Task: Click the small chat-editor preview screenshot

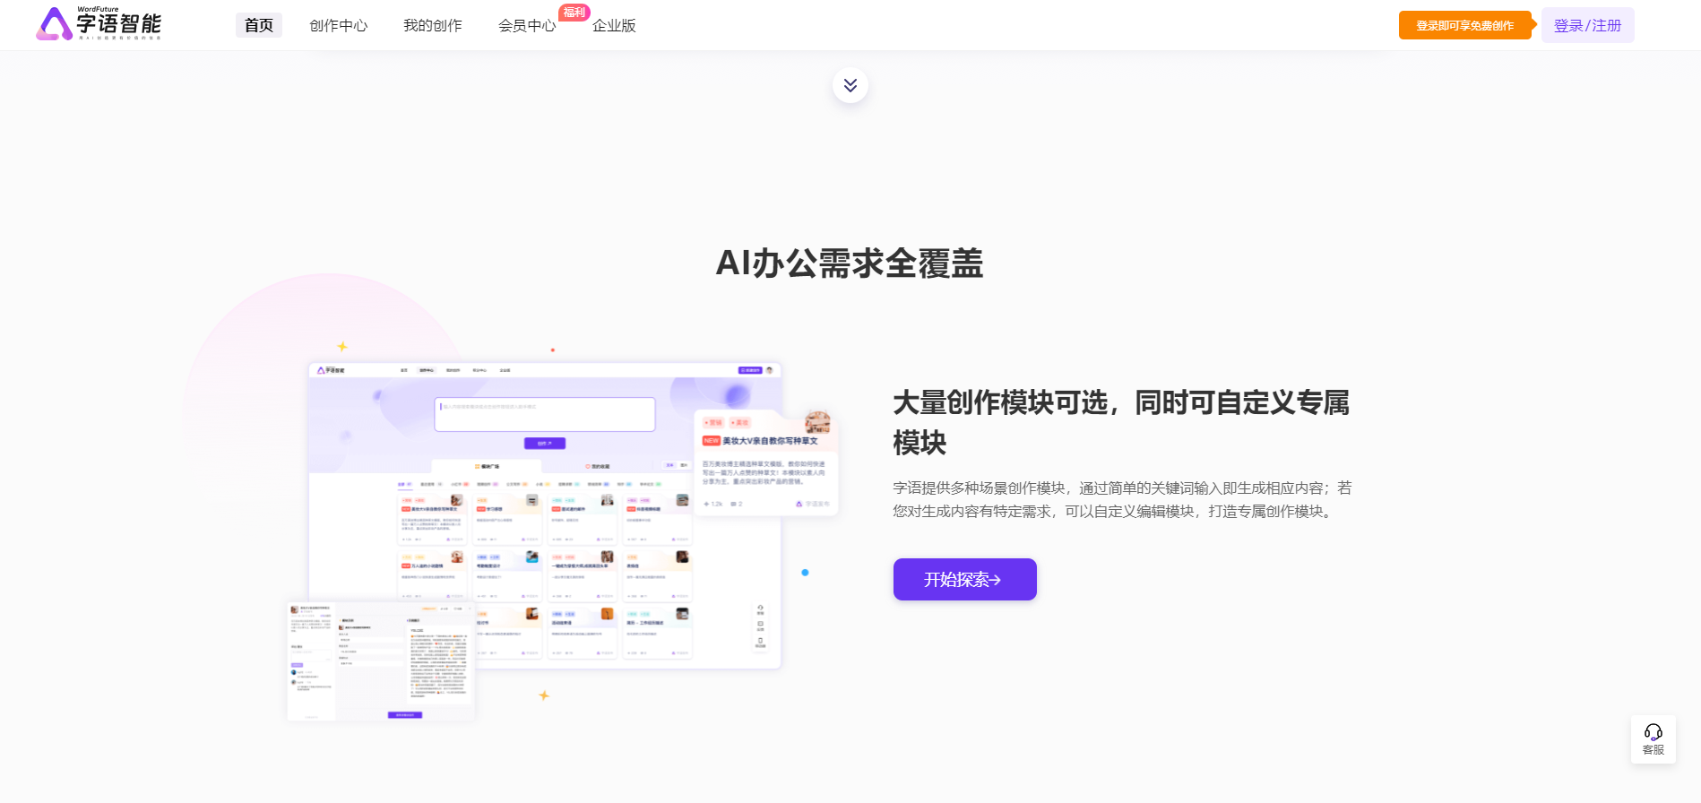Action: (x=381, y=661)
